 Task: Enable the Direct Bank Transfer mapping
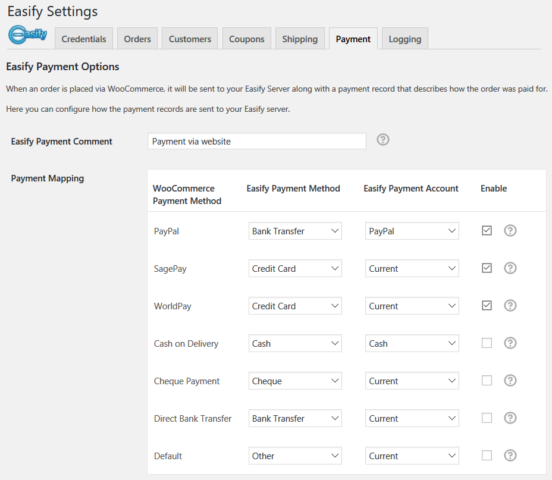(487, 418)
